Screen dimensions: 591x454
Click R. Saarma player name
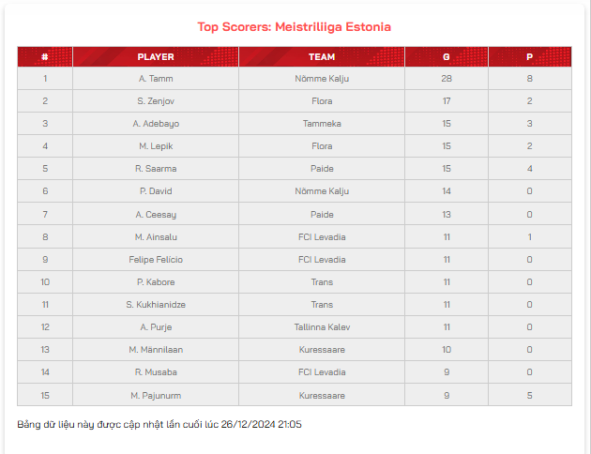point(156,169)
